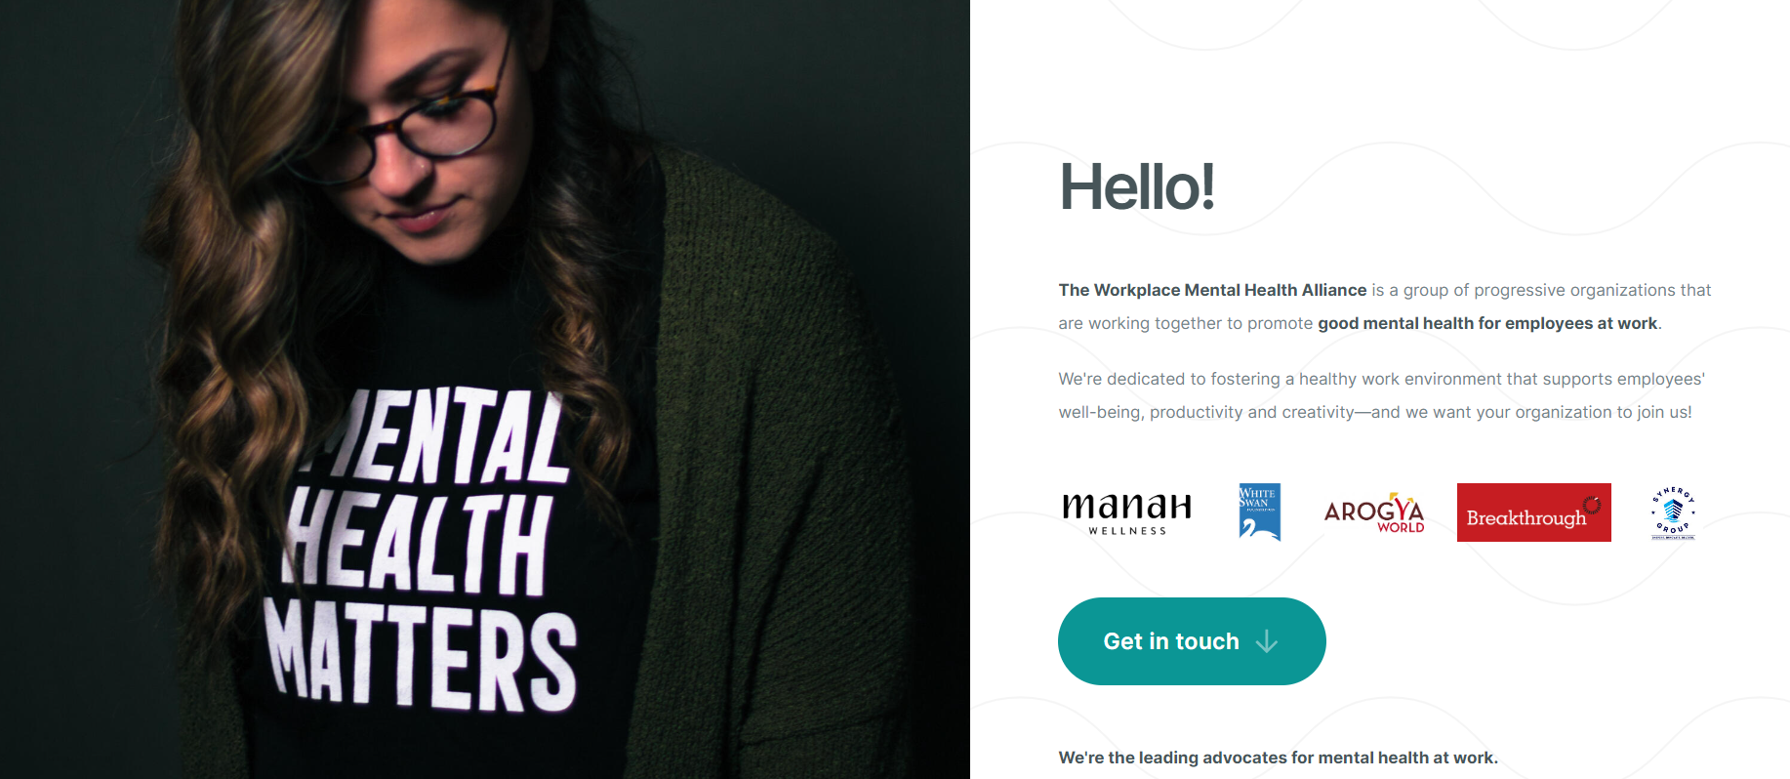The height and width of the screenshot is (779, 1790).
Task: Click the down arrow in Get in touch
Action: [1267, 641]
